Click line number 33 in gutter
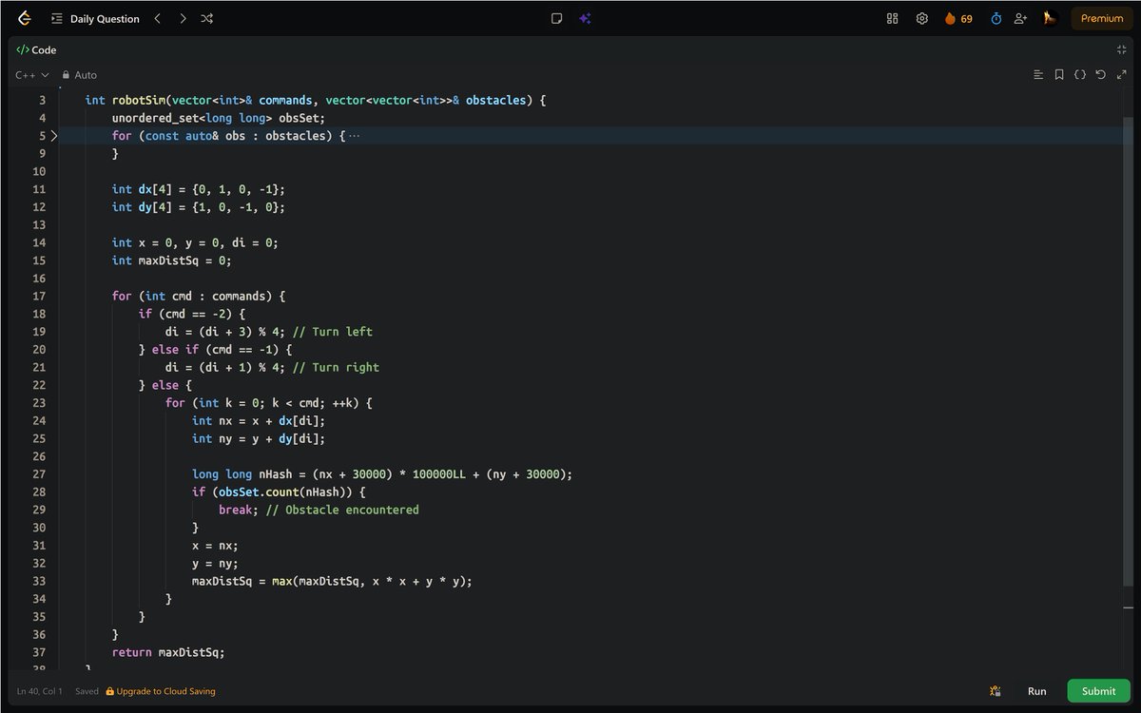Viewport: 1141px width, 713px height. [x=39, y=581]
